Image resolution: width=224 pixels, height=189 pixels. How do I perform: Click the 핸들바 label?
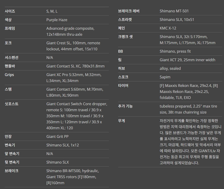click(x=10, y=66)
